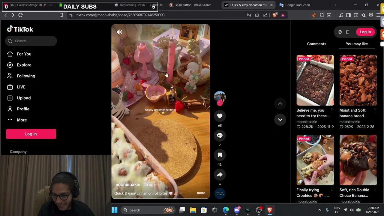The width and height of the screenshot is (384, 216).
Task: Open the Get app phone icon
Action: click(348, 32)
